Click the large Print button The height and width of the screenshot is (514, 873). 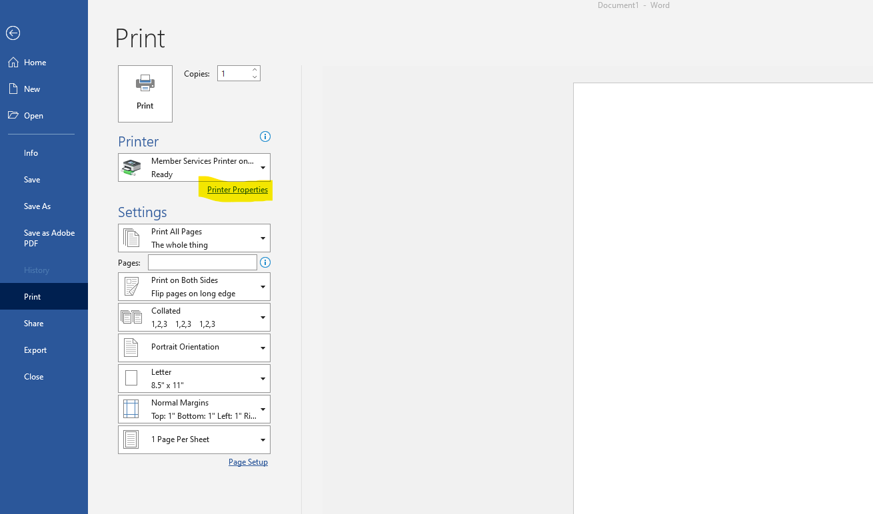(145, 94)
